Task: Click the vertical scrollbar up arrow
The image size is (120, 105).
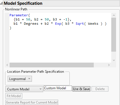Action: click(x=114, y=15)
